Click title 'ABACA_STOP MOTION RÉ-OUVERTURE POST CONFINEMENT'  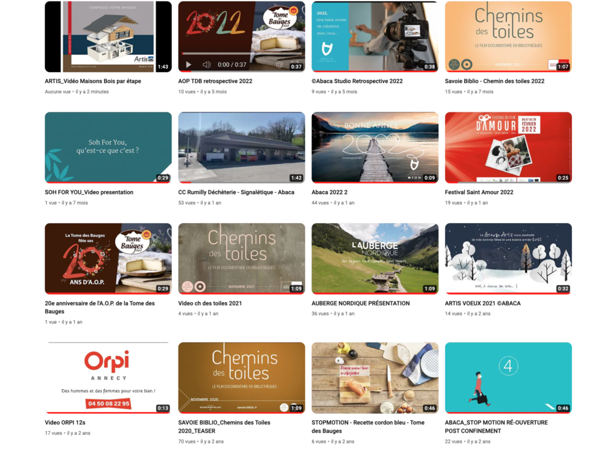496,427
